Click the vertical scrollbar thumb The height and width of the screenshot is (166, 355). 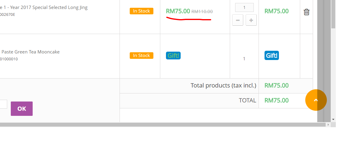333,14
